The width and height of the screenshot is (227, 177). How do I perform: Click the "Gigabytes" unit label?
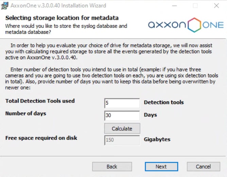(157, 139)
